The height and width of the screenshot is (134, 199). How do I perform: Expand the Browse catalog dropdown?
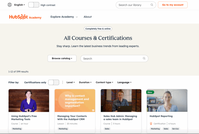(x=62, y=58)
